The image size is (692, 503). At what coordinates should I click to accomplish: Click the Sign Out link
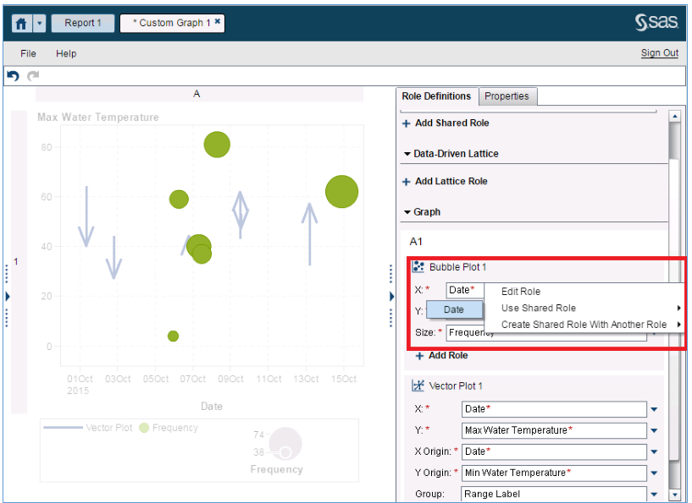(659, 53)
